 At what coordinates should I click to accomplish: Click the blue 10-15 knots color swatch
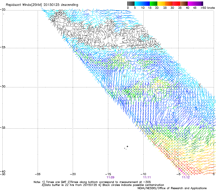(x=146, y=4)
